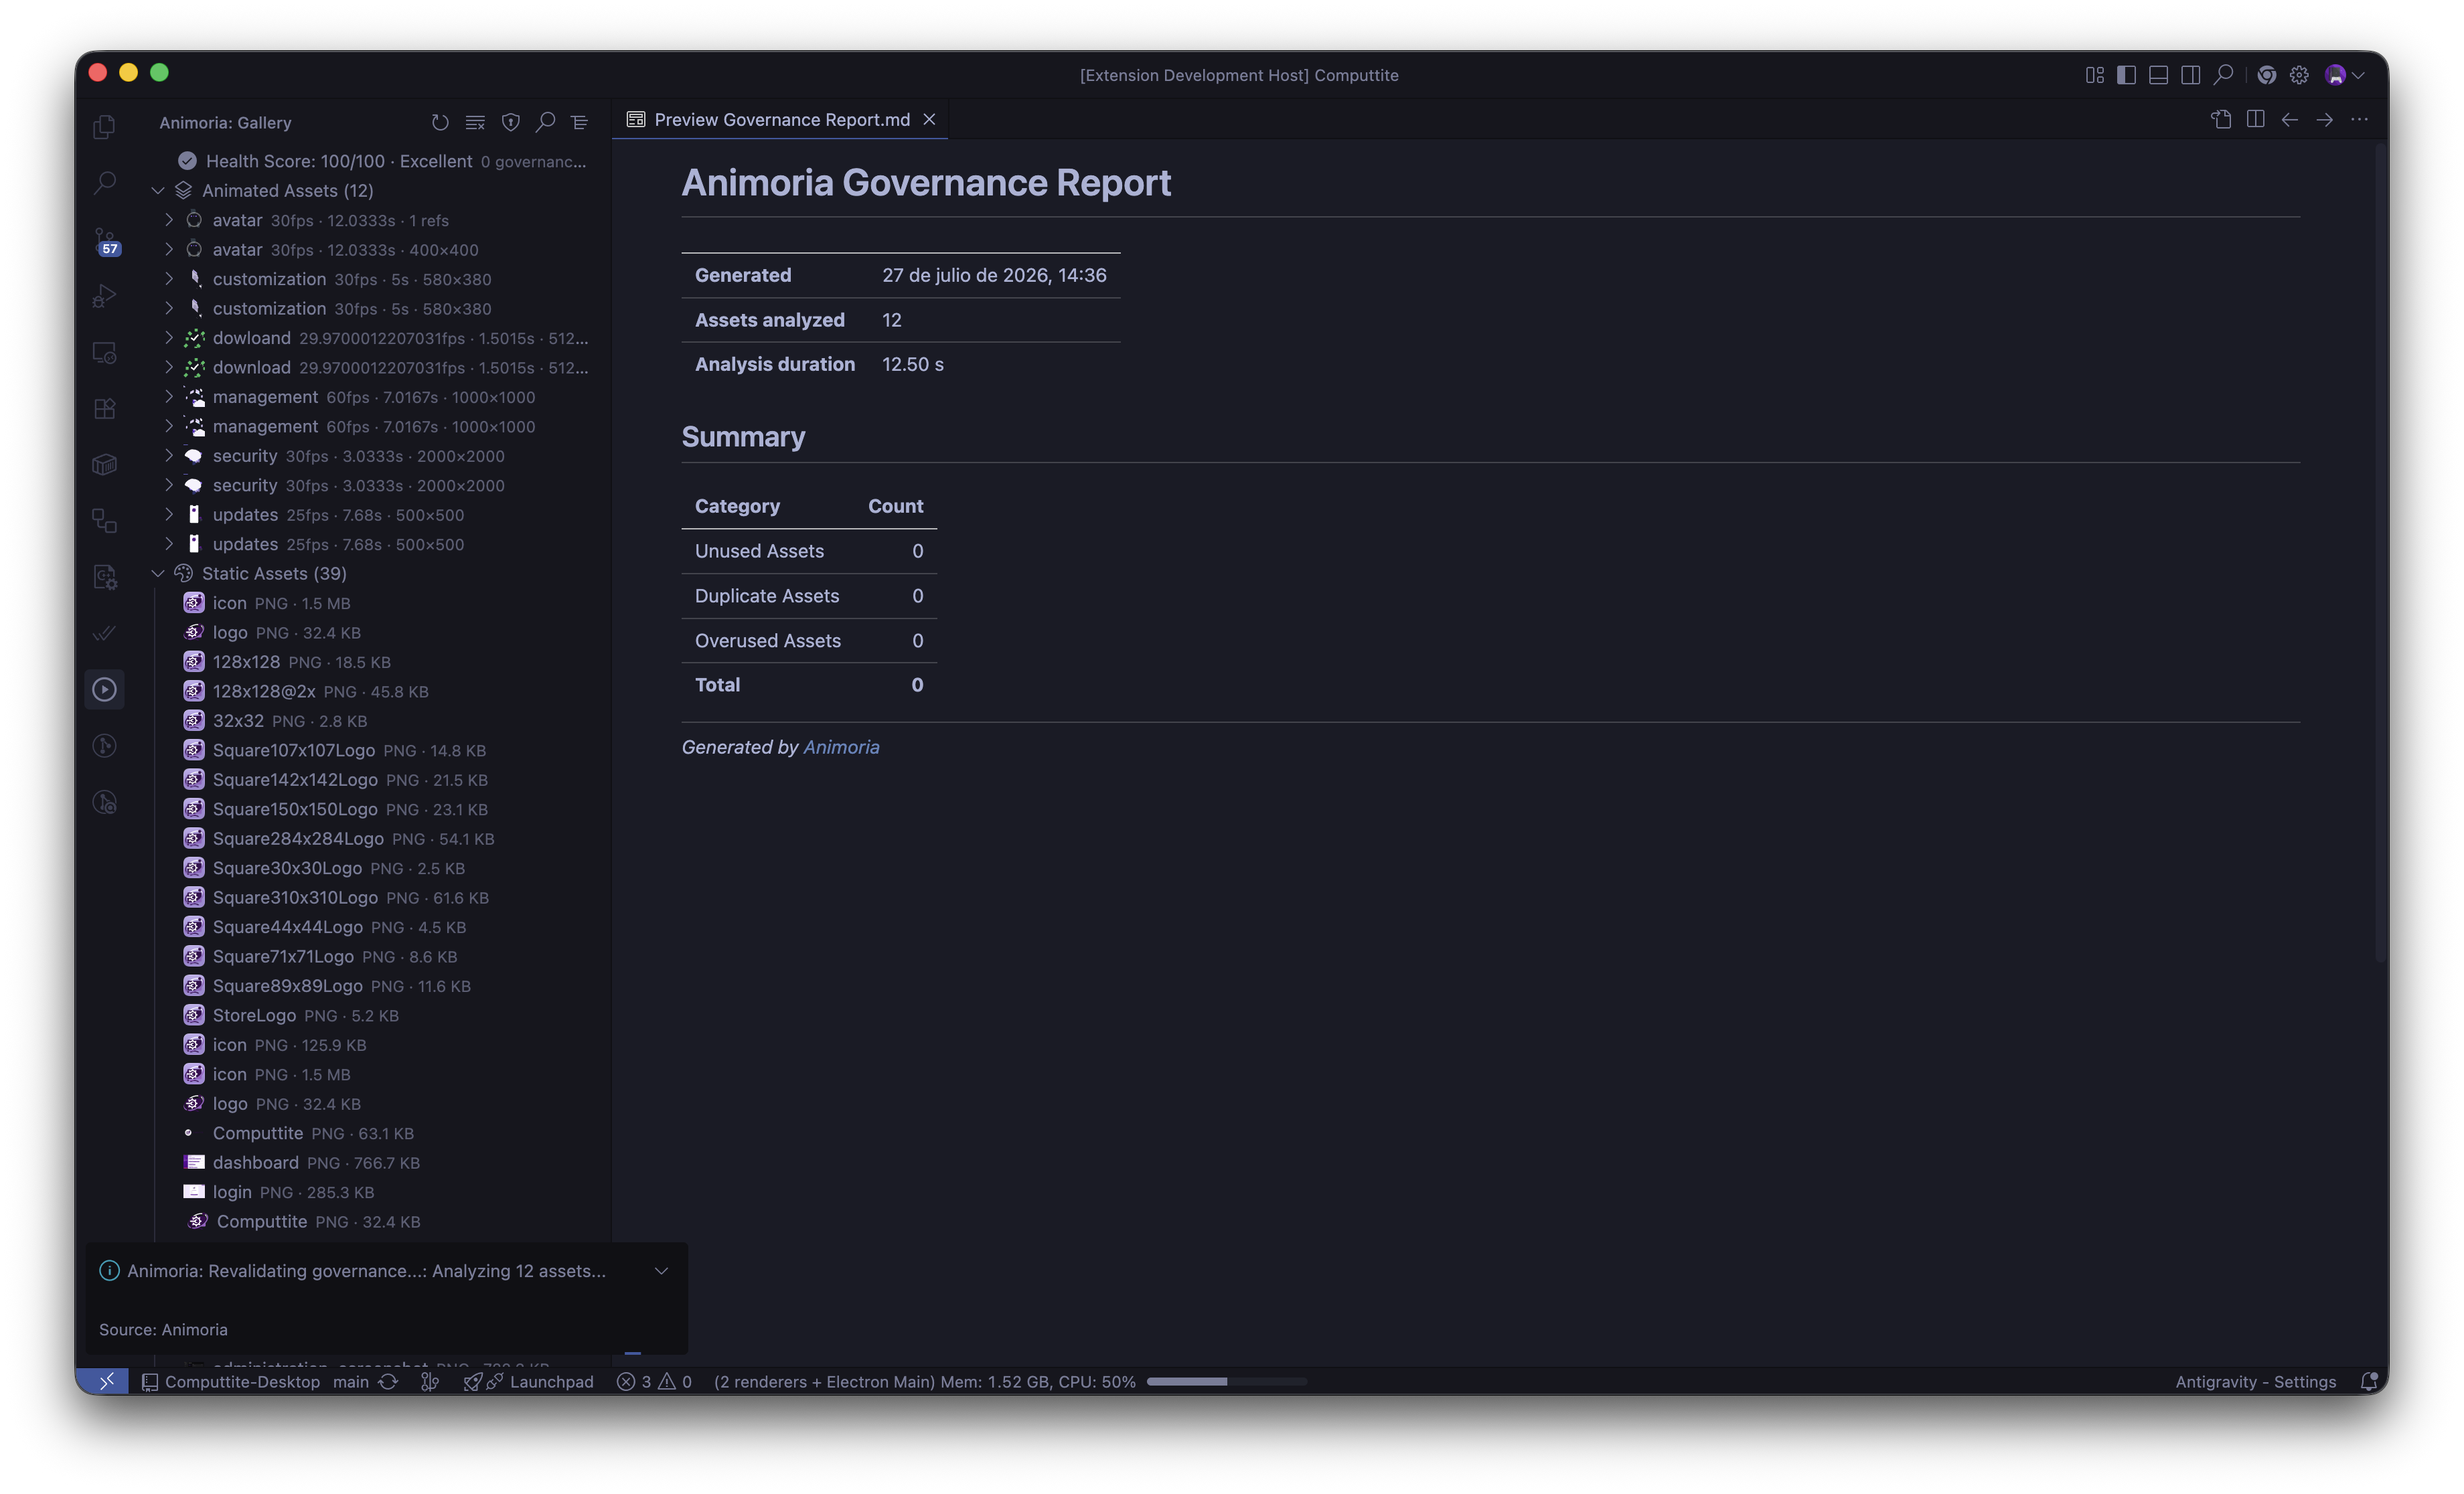This screenshot has height=1494, width=2464.
Task: Open the editor More Actions ellipsis menu
Action: [2360, 119]
